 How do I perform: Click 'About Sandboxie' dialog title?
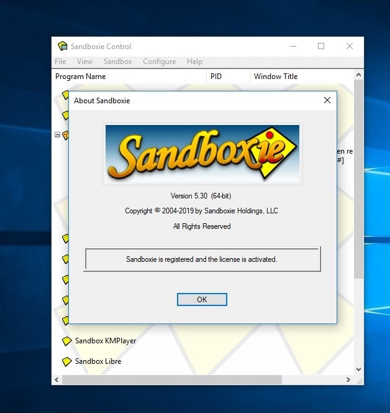point(102,101)
